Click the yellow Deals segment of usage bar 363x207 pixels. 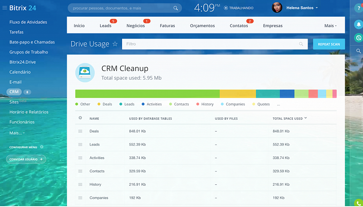click(x=238, y=94)
